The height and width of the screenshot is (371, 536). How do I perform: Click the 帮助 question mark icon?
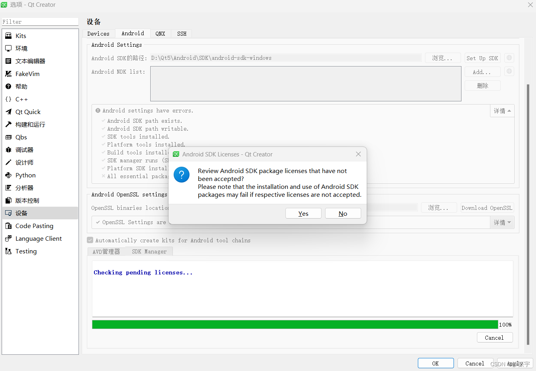coord(8,86)
